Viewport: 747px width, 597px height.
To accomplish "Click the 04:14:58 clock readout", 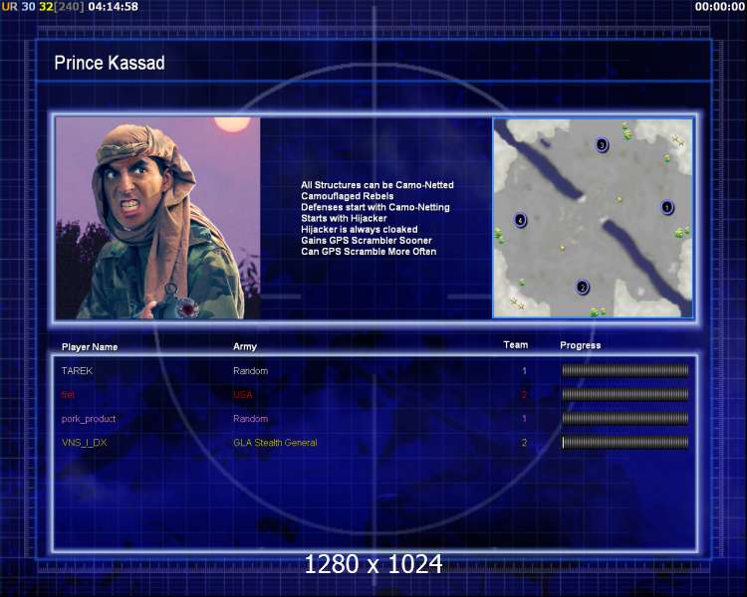I will 114,7.
